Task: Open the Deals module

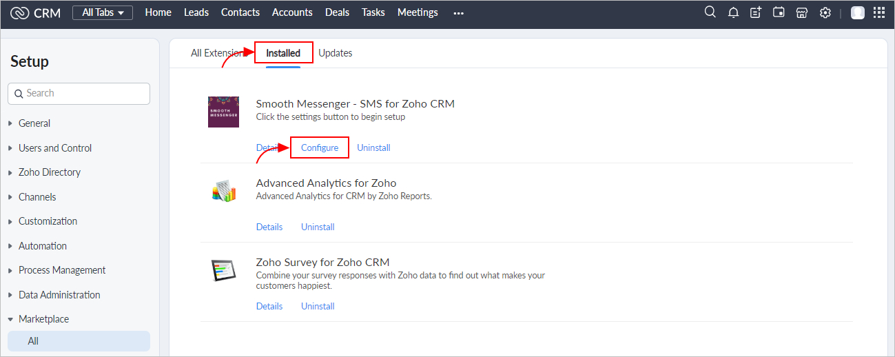Action: click(x=337, y=12)
